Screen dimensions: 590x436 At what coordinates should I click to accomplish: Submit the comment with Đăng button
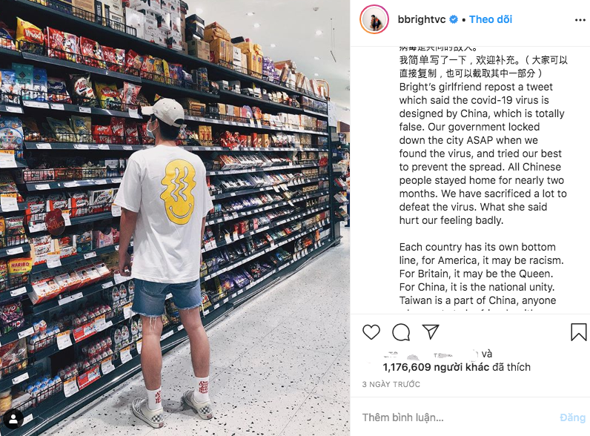(572, 417)
